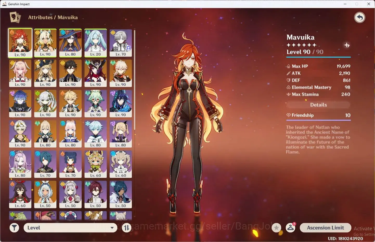Select Kachina portrait Lv. 60

tap(95, 164)
